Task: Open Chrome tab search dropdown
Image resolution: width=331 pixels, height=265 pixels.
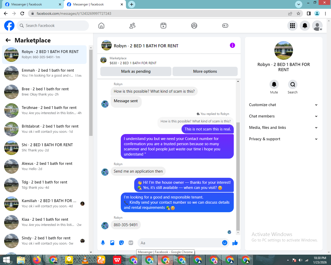Action: coord(299,4)
